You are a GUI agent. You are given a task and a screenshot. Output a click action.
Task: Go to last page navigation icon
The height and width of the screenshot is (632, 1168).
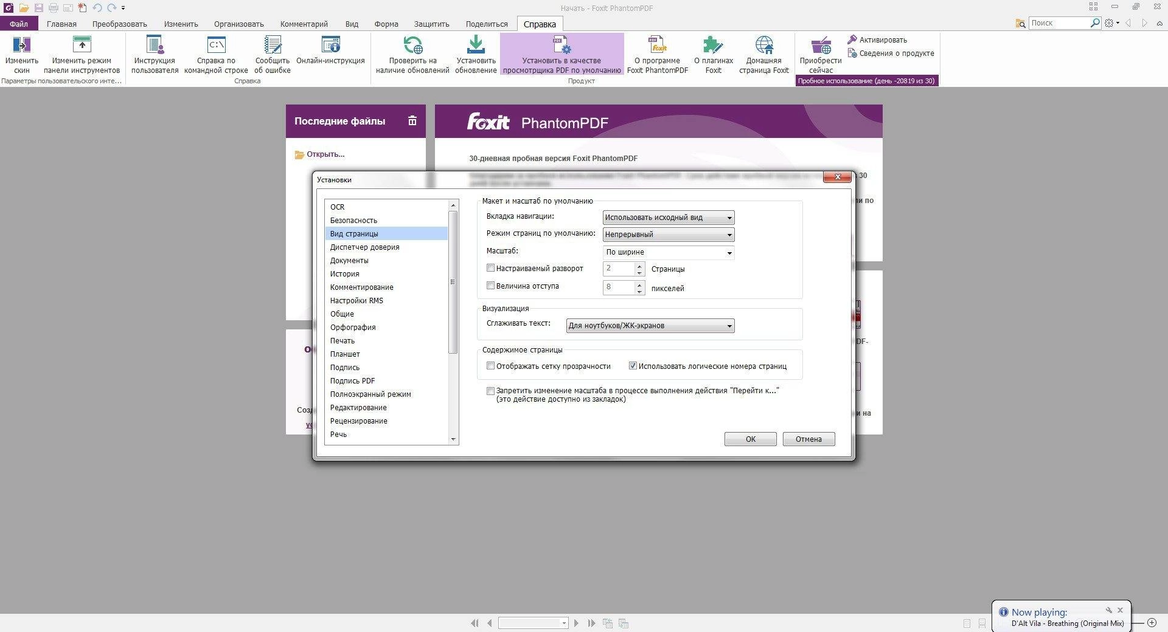pyautogui.click(x=591, y=623)
